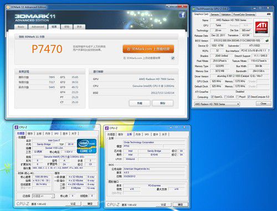This screenshot has width=277, height=211.
Task: Select the 关于 tab in left CPU-Z
Action: (x=74, y=134)
